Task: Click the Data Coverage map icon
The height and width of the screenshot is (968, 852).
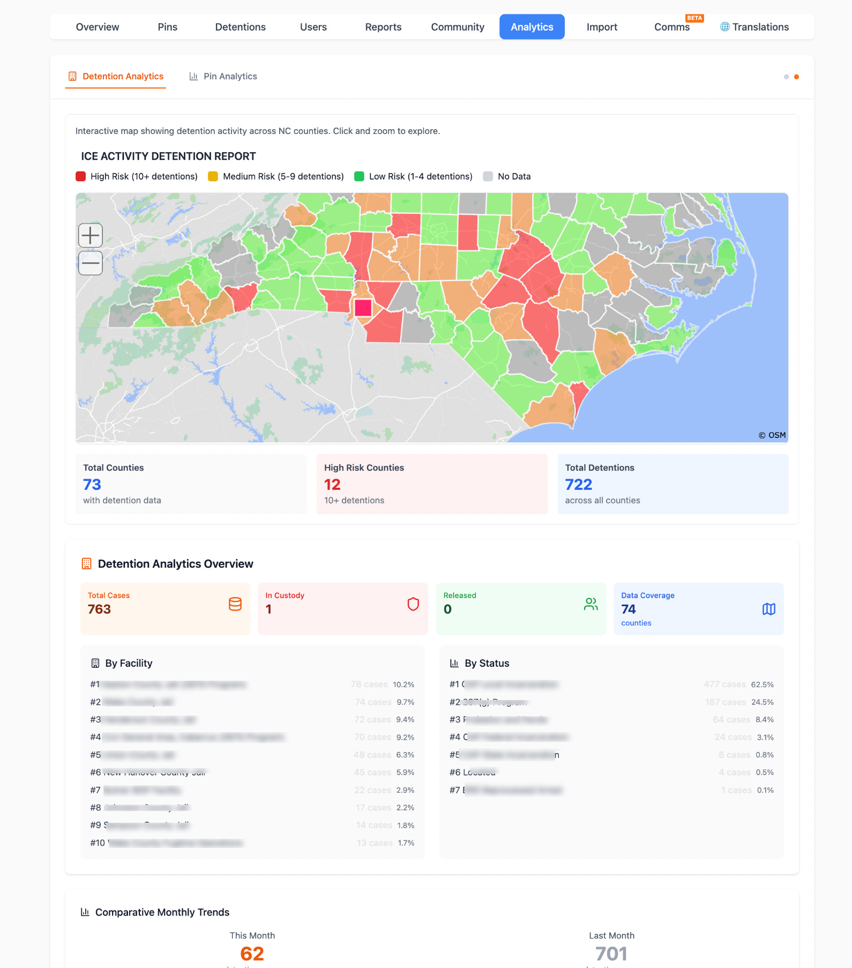Action: 768,609
